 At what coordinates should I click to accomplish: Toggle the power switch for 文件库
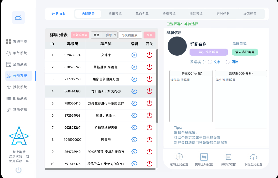[x=149, y=55]
